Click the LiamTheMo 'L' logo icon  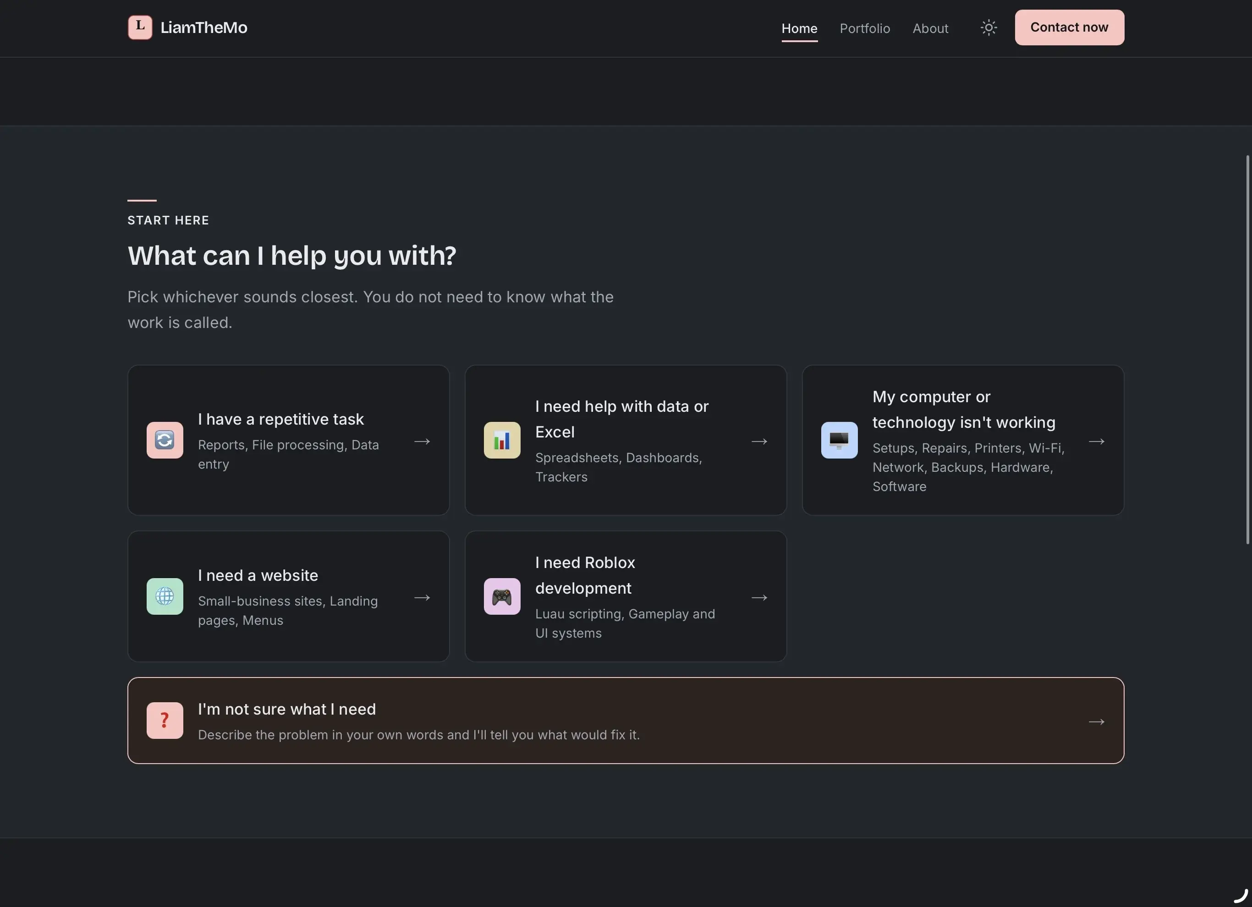140,27
